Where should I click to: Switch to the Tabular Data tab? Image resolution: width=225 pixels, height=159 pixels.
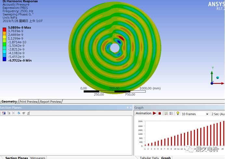coord(149,158)
